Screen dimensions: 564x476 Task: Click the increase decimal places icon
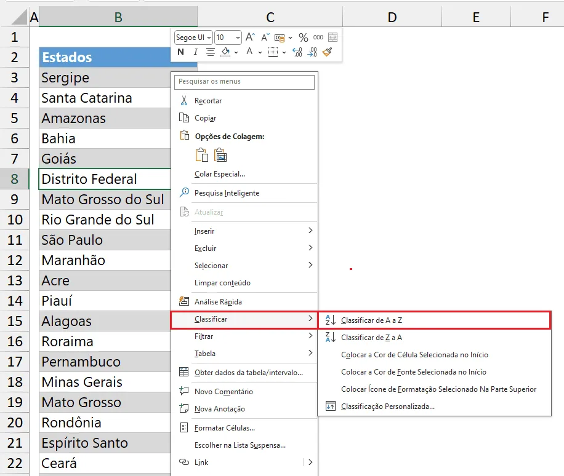[297, 52]
